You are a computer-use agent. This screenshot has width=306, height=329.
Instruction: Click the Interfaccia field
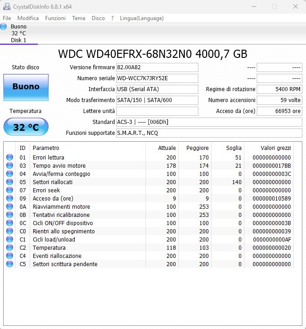[x=157, y=89]
